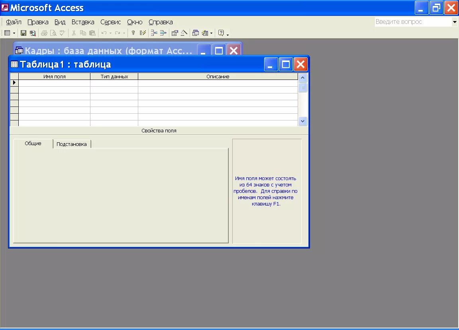This screenshot has width=459, height=330.
Task: Click the Delete Rows icon
Action: click(163, 33)
